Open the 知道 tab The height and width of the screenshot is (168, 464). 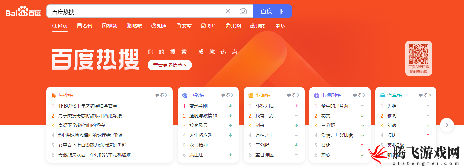[x=159, y=26]
